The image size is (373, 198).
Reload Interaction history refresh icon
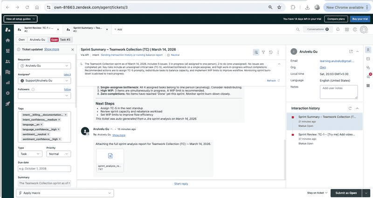click(x=350, y=108)
